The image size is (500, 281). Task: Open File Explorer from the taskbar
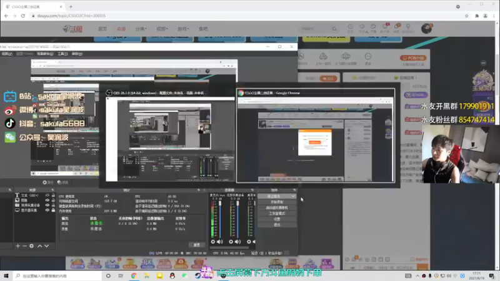[x=147, y=275]
